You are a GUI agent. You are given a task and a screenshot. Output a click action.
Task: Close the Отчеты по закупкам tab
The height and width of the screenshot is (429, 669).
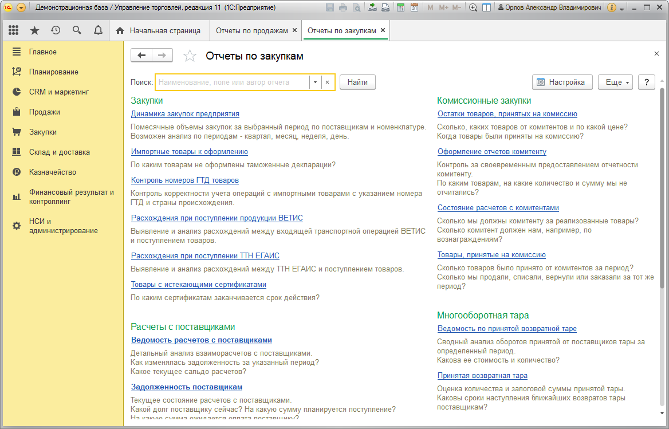383,30
